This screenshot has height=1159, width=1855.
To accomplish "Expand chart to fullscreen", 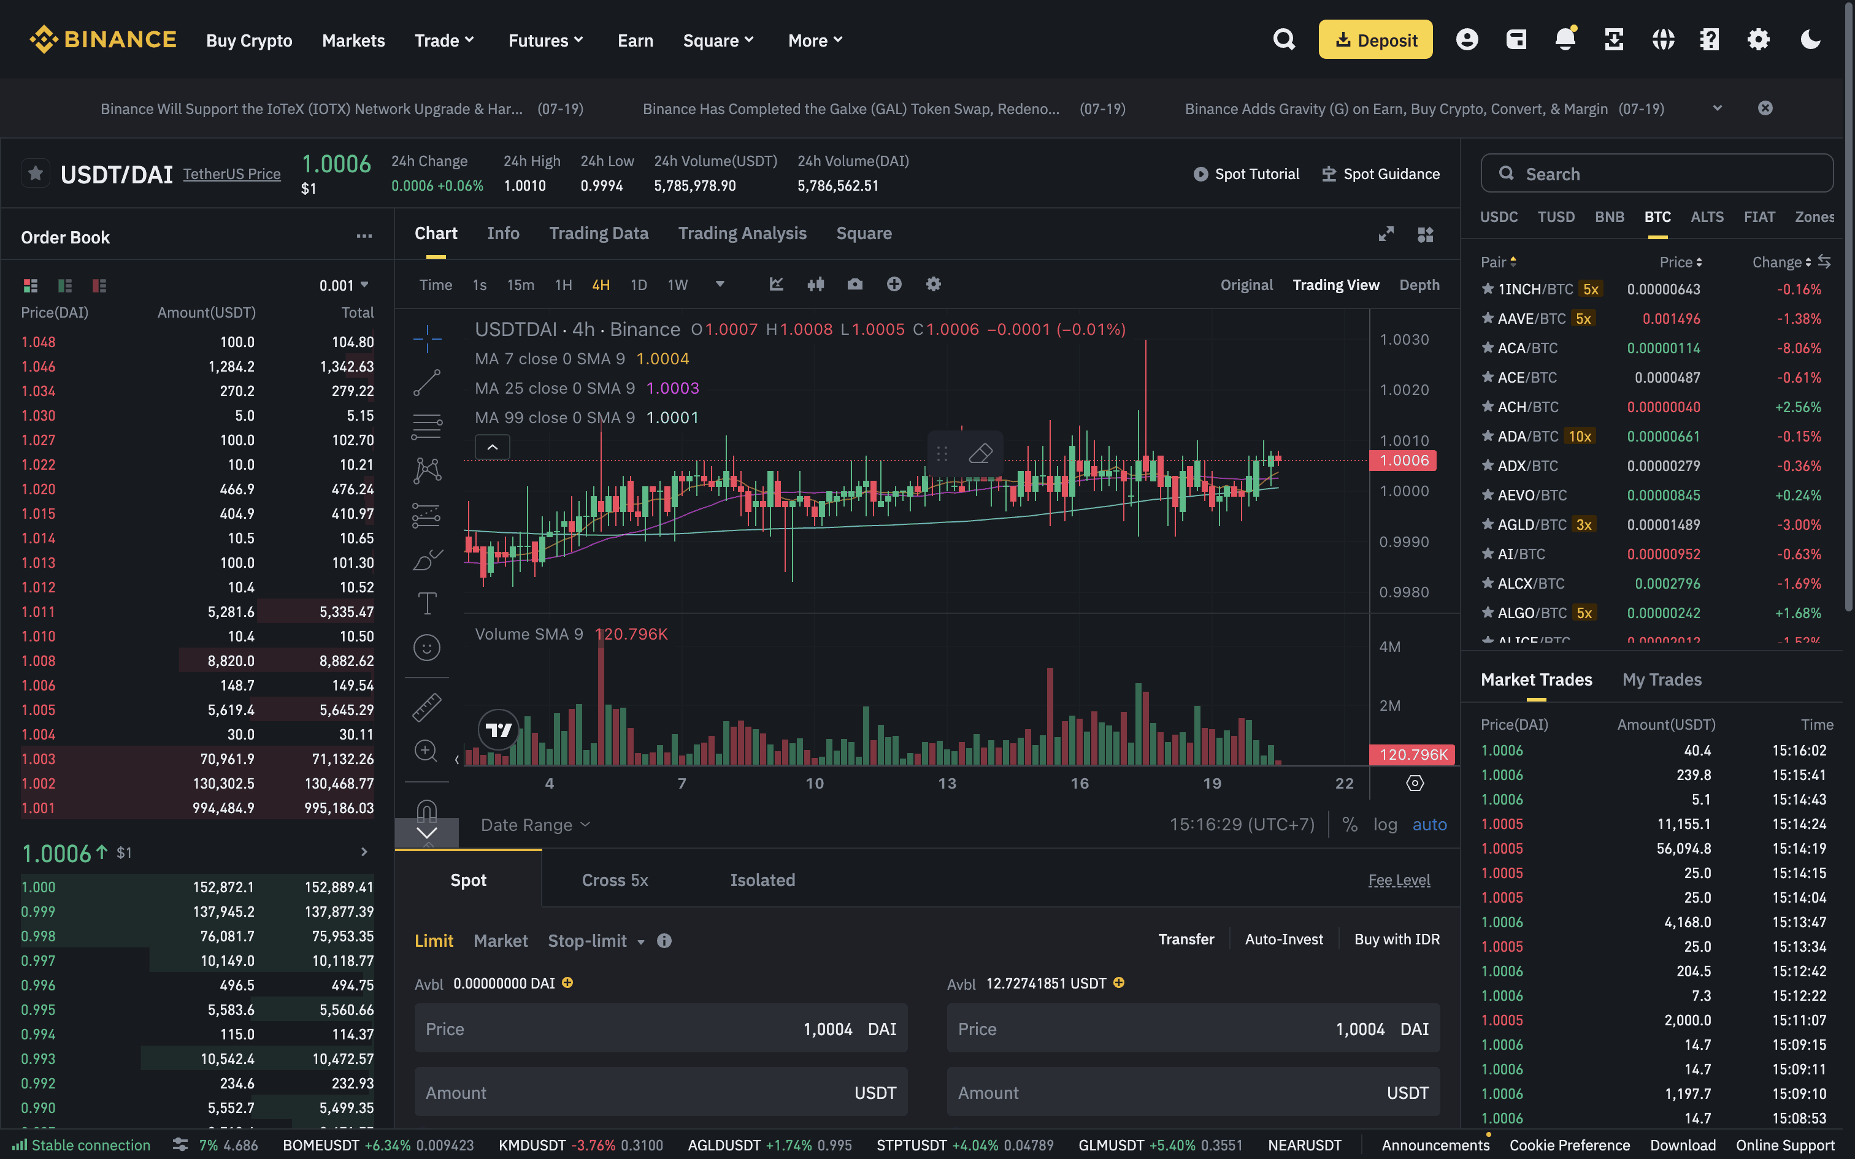I will 1385,234.
